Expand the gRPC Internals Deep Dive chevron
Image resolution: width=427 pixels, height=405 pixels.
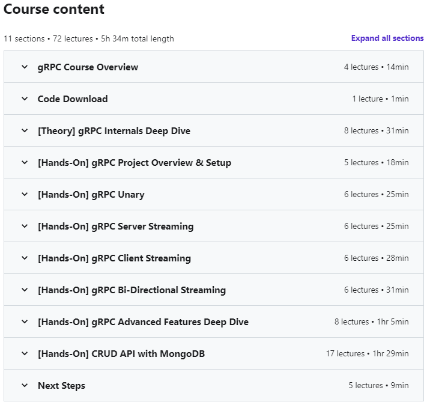pos(25,131)
